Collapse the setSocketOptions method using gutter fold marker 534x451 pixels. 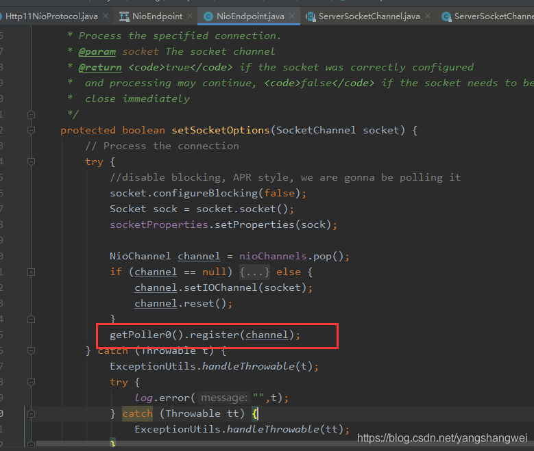click(30, 130)
